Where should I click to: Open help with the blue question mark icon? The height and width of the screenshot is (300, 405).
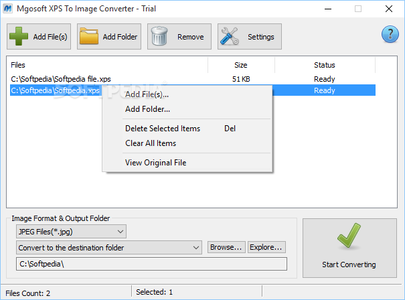[390, 34]
